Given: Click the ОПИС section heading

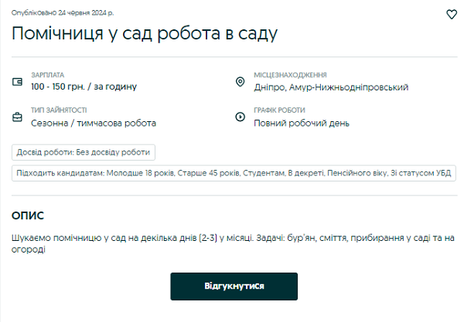Looking at the screenshot, I should [x=28, y=215].
